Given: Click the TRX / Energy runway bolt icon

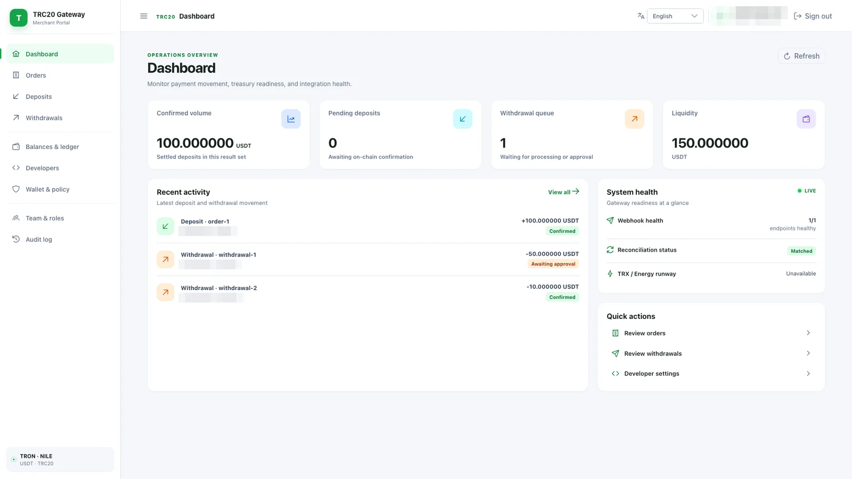Looking at the screenshot, I should click(x=610, y=274).
